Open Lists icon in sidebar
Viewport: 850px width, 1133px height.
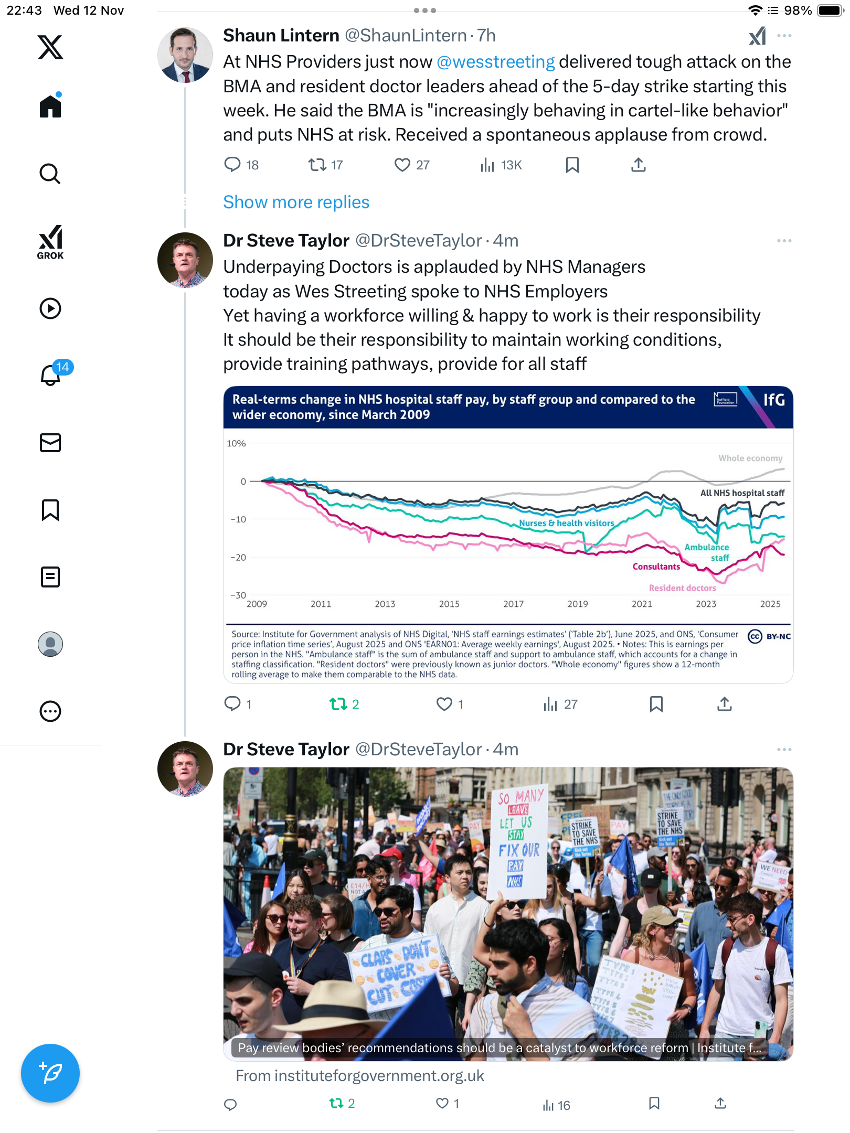pos(50,577)
